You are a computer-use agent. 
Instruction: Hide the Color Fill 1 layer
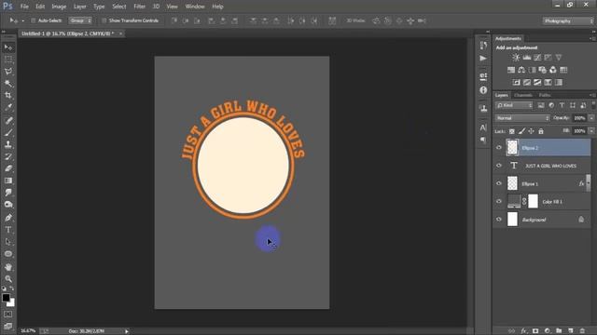coord(499,201)
